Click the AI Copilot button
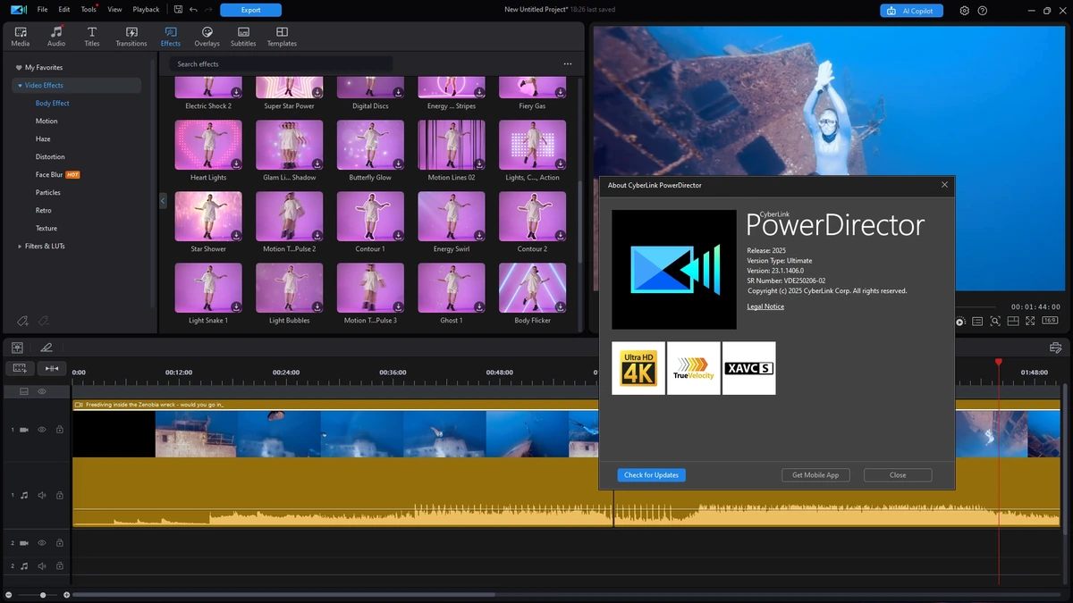 [912, 11]
